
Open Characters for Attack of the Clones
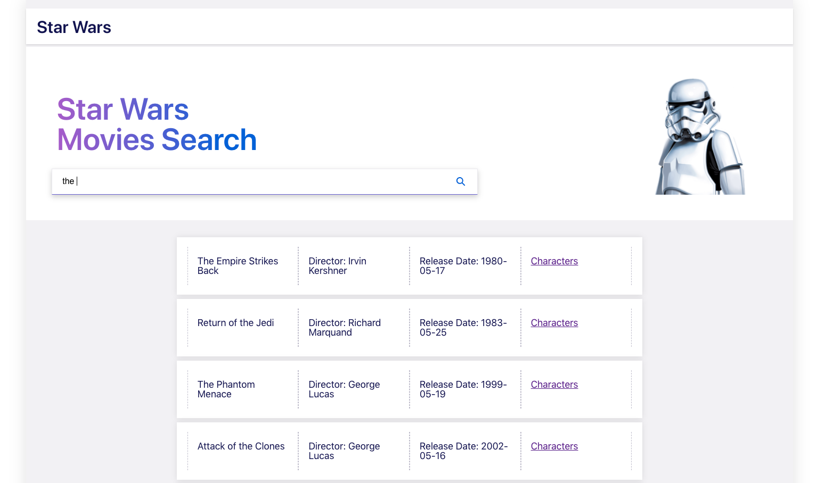tap(554, 446)
